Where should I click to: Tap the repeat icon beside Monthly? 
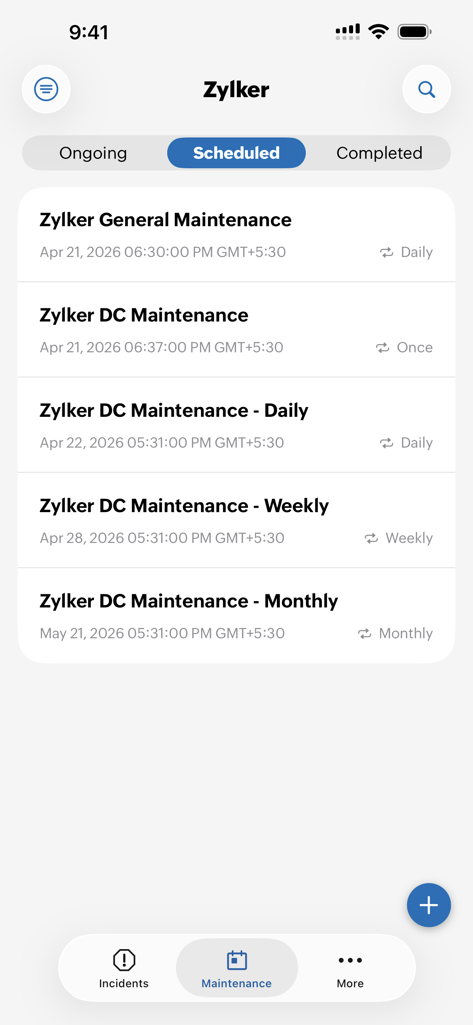click(x=364, y=633)
